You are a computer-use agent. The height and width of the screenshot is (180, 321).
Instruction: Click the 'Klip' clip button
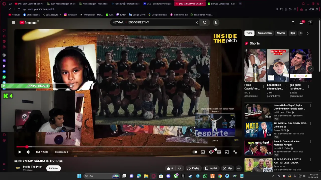point(227,168)
